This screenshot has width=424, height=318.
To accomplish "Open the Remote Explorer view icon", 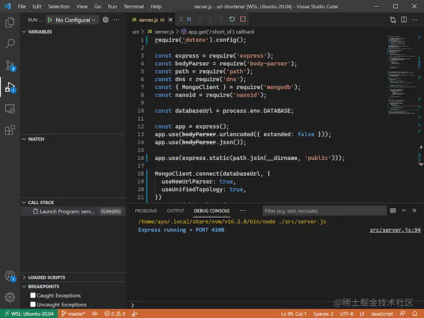I will coord(10,109).
